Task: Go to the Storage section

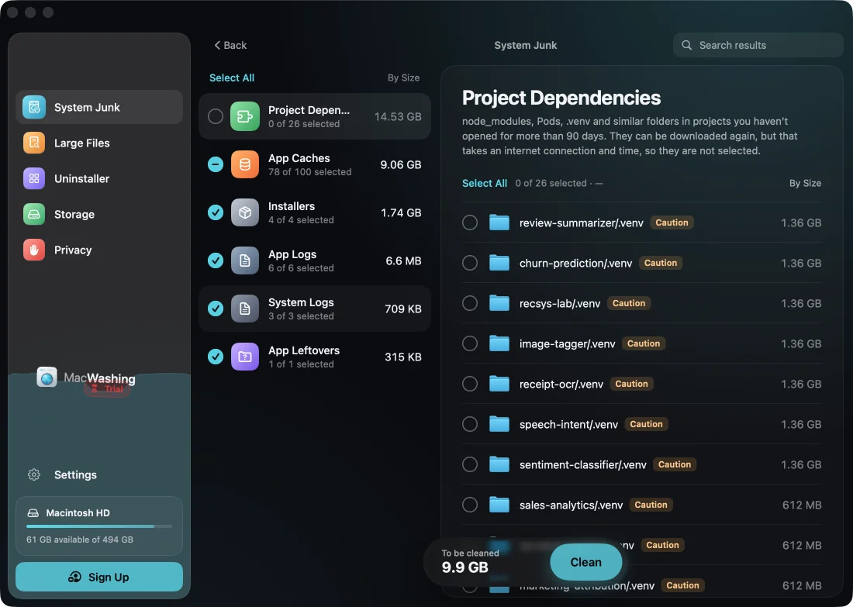Action: click(99, 214)
